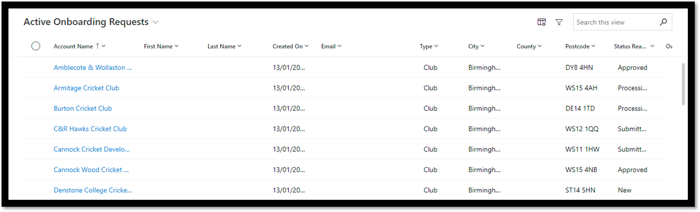700x212 pixels.
Task: Open Armitage Cricket Club record
Action: click(x=87, y=88)
